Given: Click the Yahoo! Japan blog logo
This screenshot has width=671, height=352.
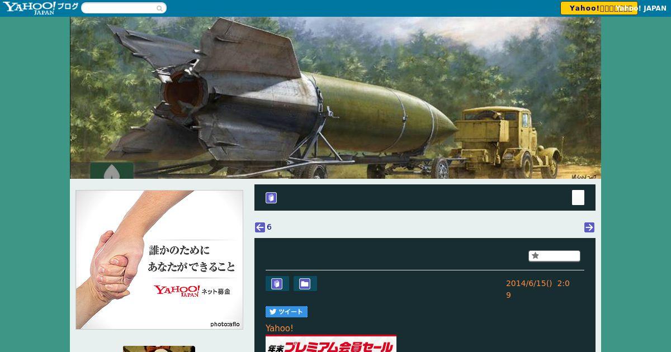Looking at the screenshot, I should click(x=40, y=8).
